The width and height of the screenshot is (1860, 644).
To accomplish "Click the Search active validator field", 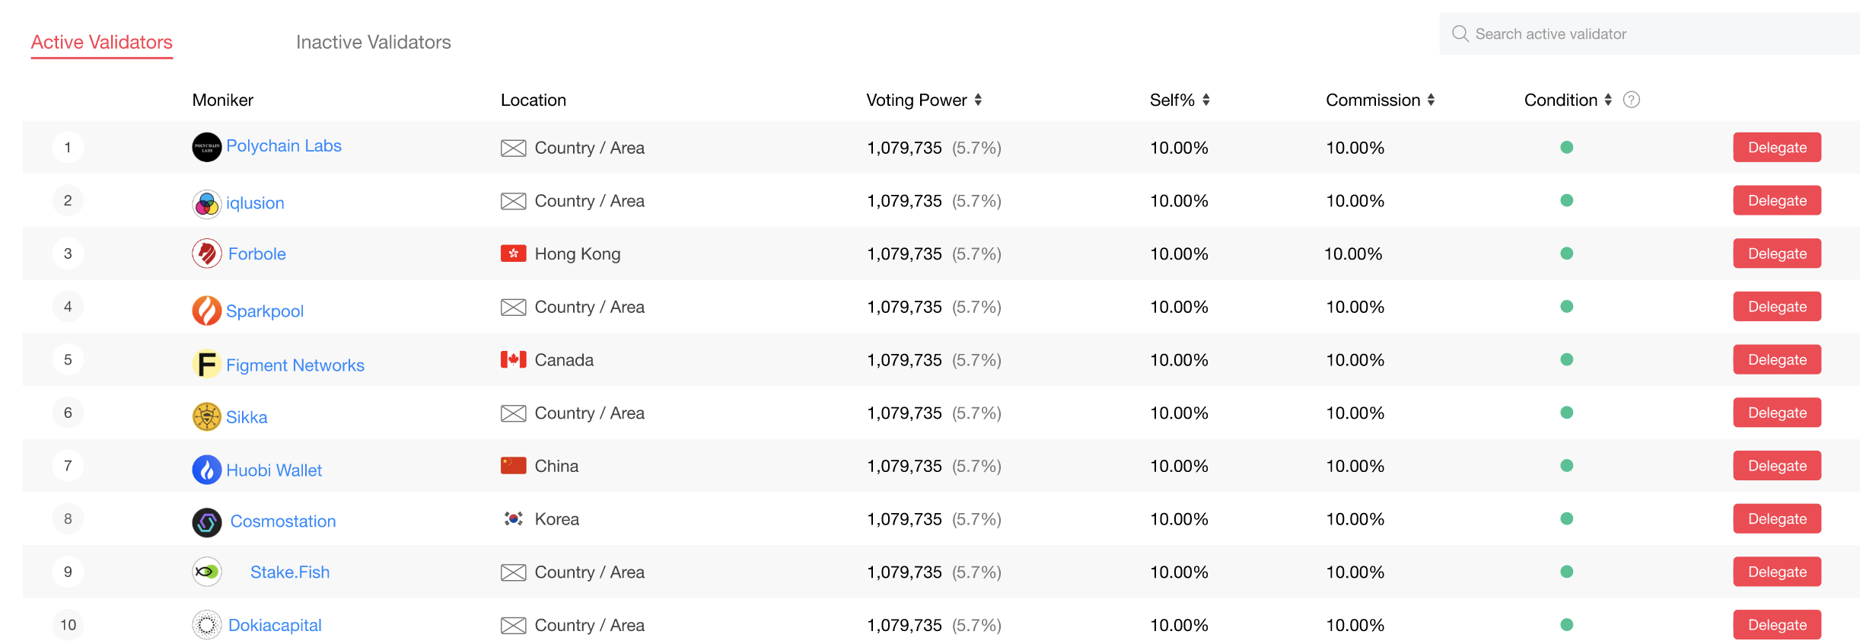I will tap(1649, 33).
